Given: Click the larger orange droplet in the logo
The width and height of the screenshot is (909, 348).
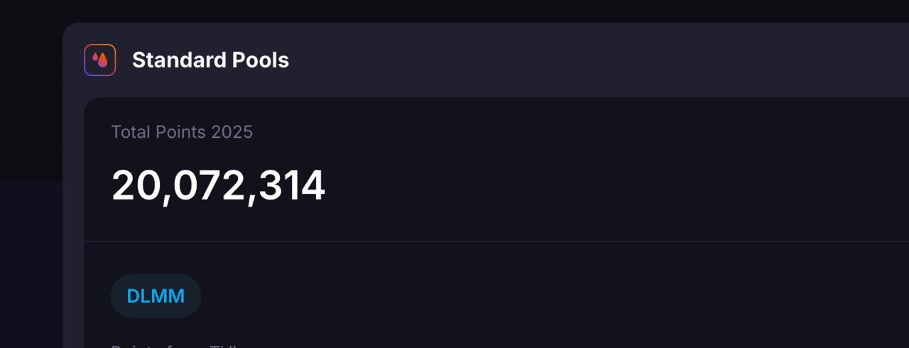Looking at the screenshot, I should click(103, 61).
